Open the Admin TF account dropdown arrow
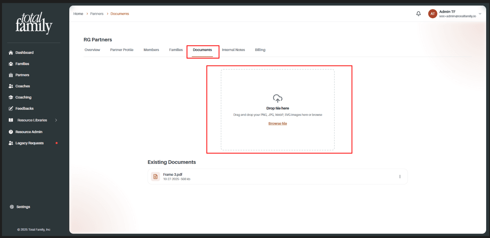The width and height of the screenshot is (490, 238). click(x=480, y=14)
